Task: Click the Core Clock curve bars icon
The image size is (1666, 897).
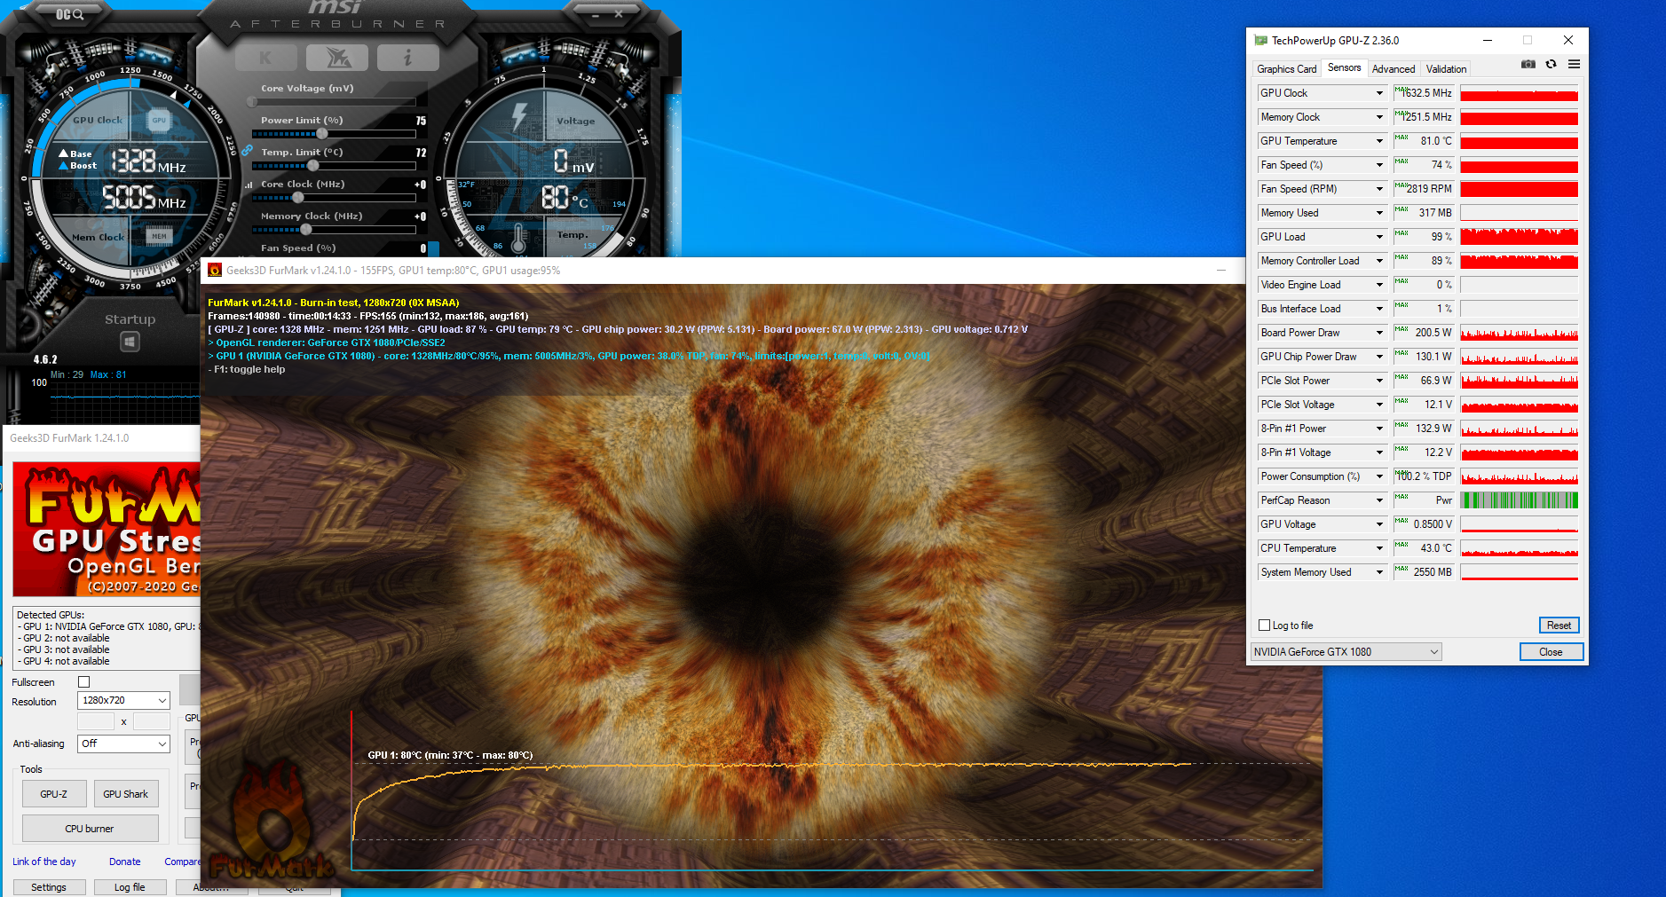Action: pyautogui.click(x=249, y=185)
